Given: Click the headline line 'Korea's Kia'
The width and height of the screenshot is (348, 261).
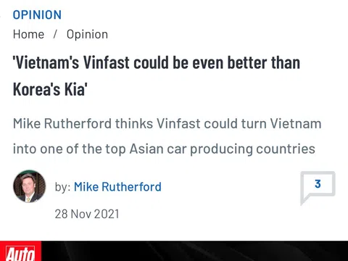Looking at the screenshot, I should point(50,89).
